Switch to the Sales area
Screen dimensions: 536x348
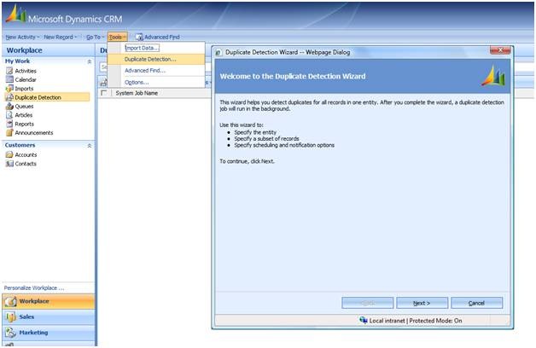(x=49, y=317)
